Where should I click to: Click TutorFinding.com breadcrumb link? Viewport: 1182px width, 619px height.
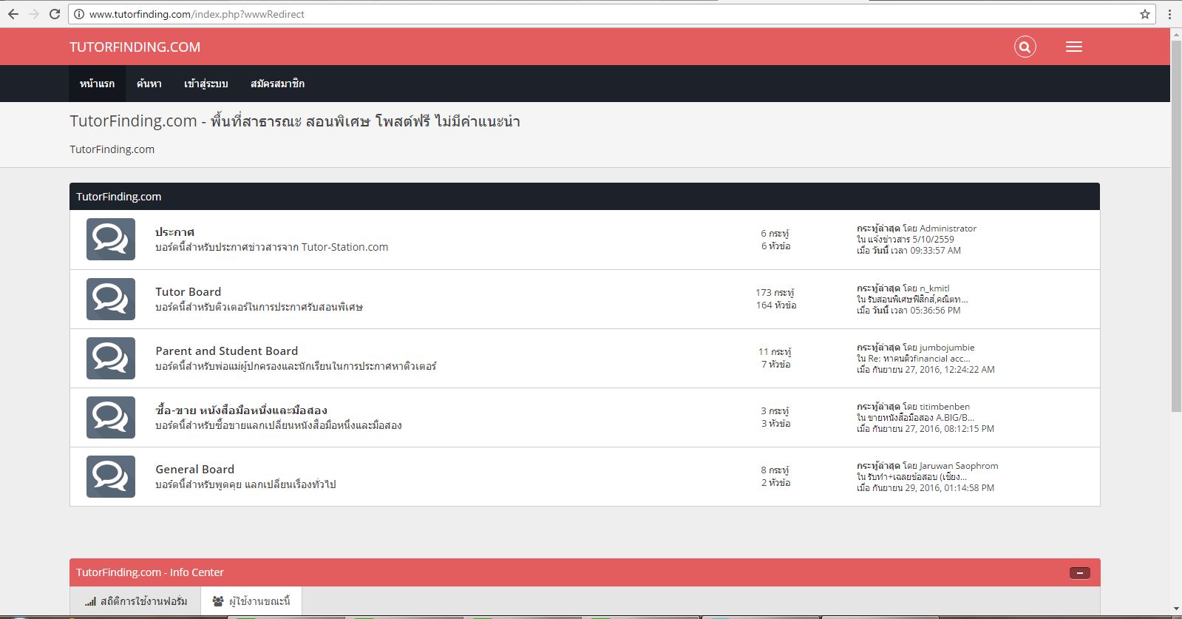[112, 149]
